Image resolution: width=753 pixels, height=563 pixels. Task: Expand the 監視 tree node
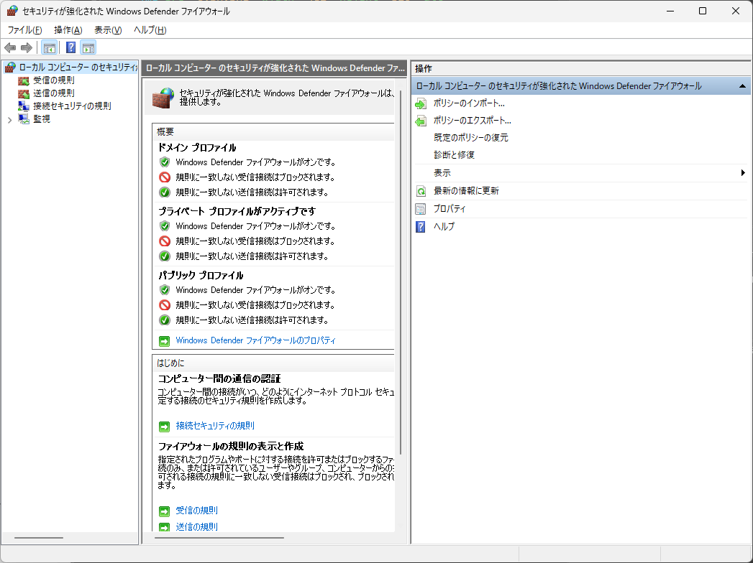(x=9, y=120)
